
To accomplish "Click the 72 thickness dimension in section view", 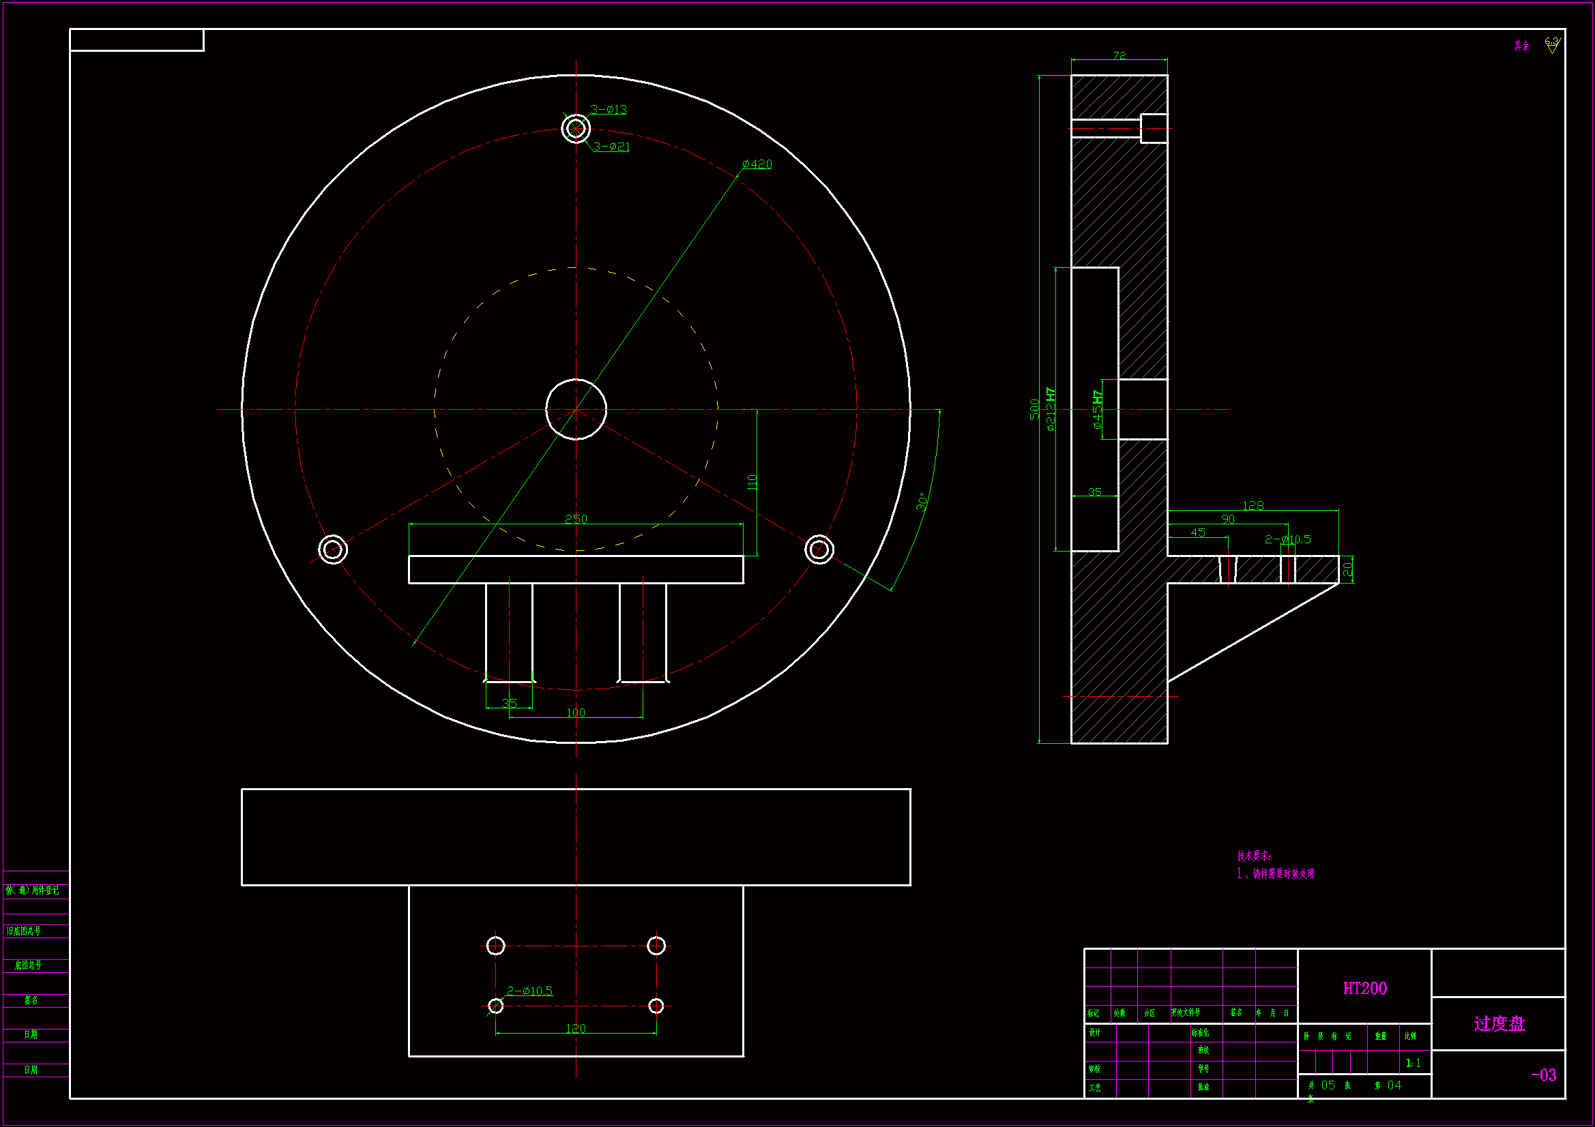I will [x=1119, y=55].
